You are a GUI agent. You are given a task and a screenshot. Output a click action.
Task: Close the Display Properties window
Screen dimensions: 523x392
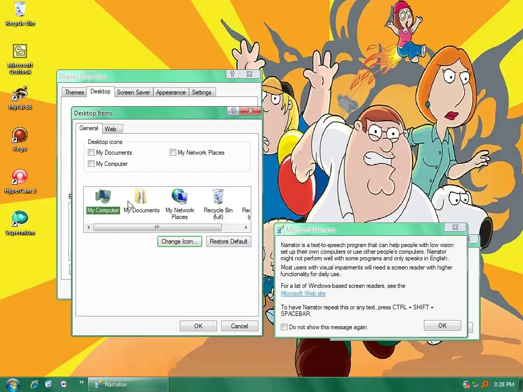coord(249,74)
